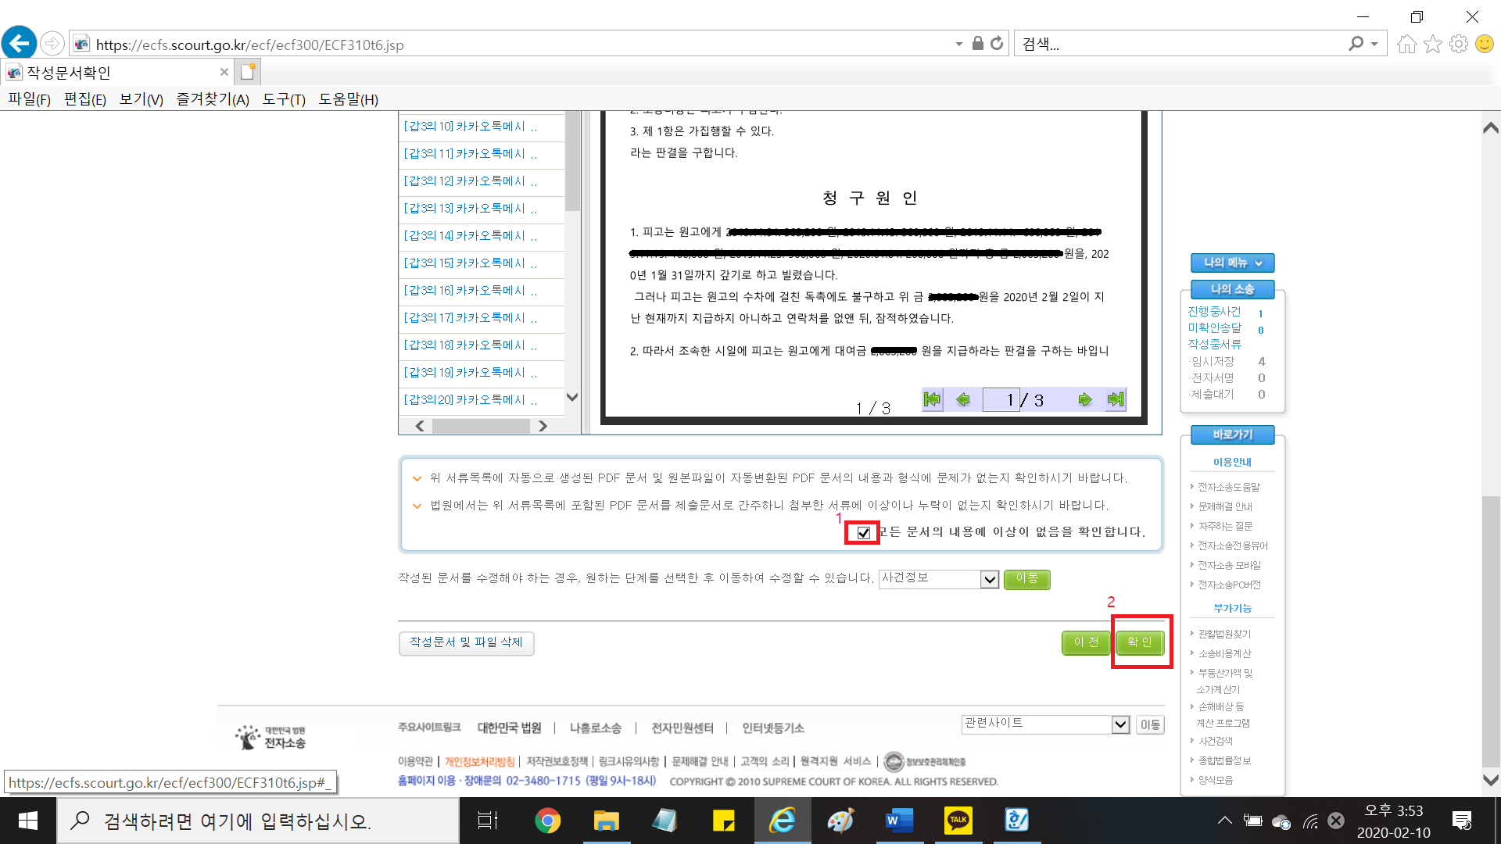Toggle the document confirmation checkbox

864,533
